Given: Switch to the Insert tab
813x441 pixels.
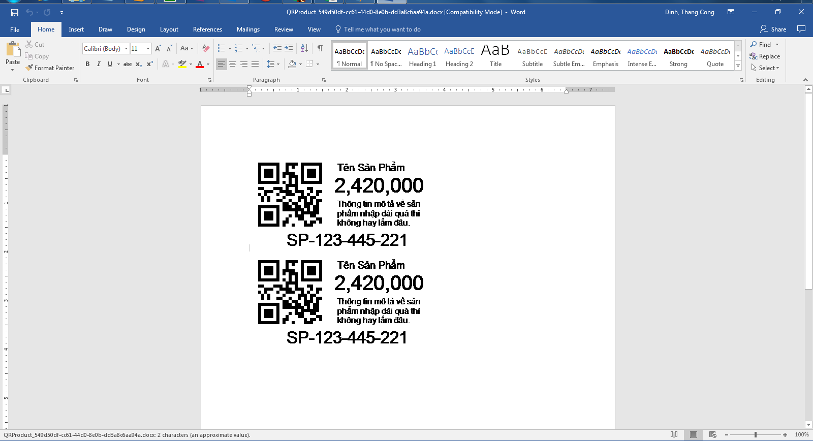Looking at the screenshot, I should tap(76, 29).
